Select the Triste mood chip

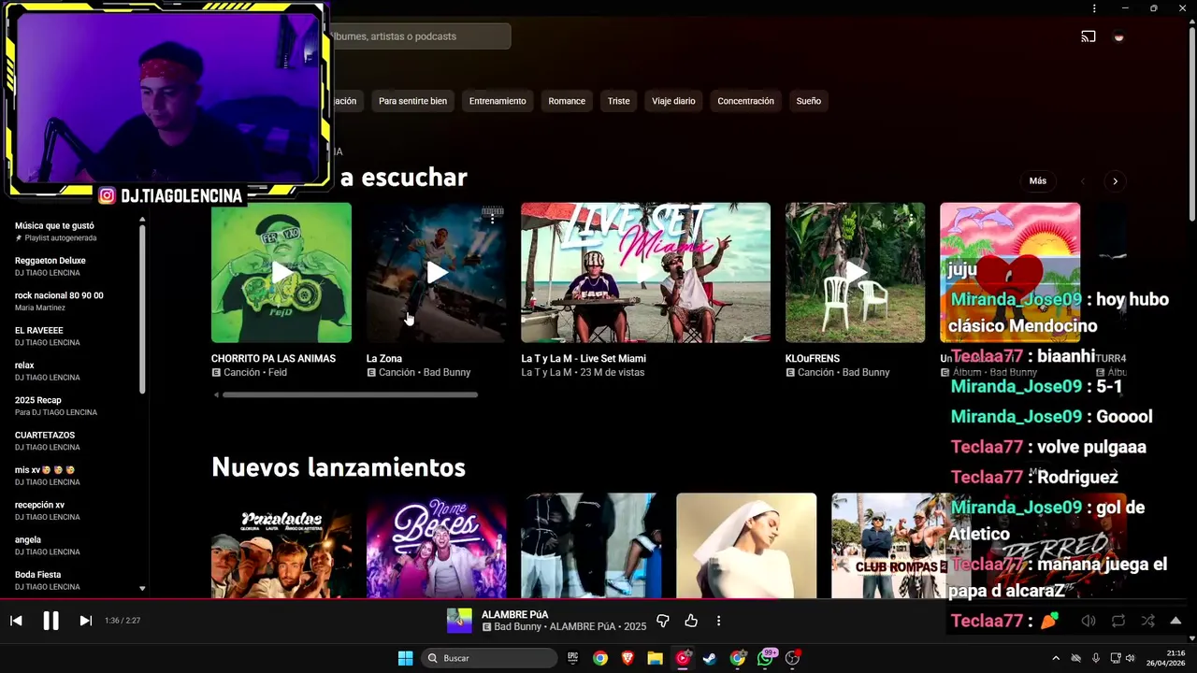[619, 101]
